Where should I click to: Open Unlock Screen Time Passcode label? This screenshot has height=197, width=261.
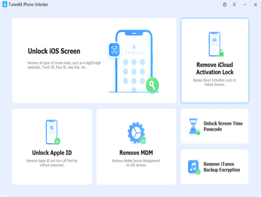pyautogui.click(x=223, y=126)
